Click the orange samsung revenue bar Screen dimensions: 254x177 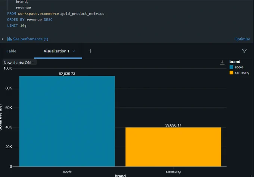(173, 147)
